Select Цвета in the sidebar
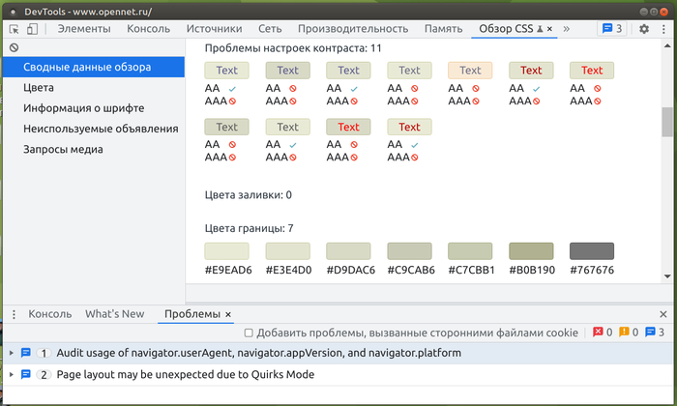The width and height of the screenshot is (677, 406). tap(39, 87)
